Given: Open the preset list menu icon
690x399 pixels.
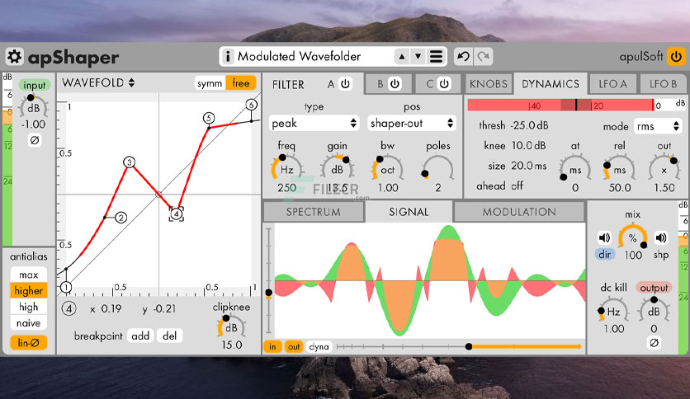Looking at the screenshot, I should point(436,56).
